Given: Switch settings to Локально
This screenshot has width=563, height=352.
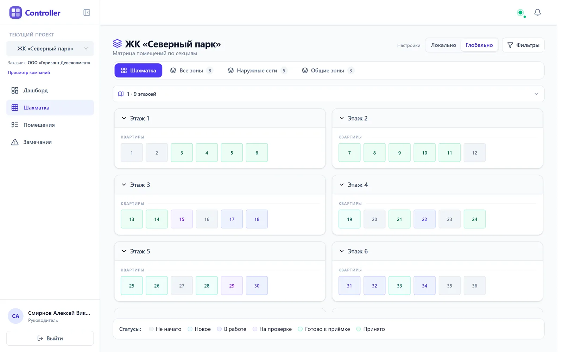Looking at the screenshot, I should pos(443,45).
